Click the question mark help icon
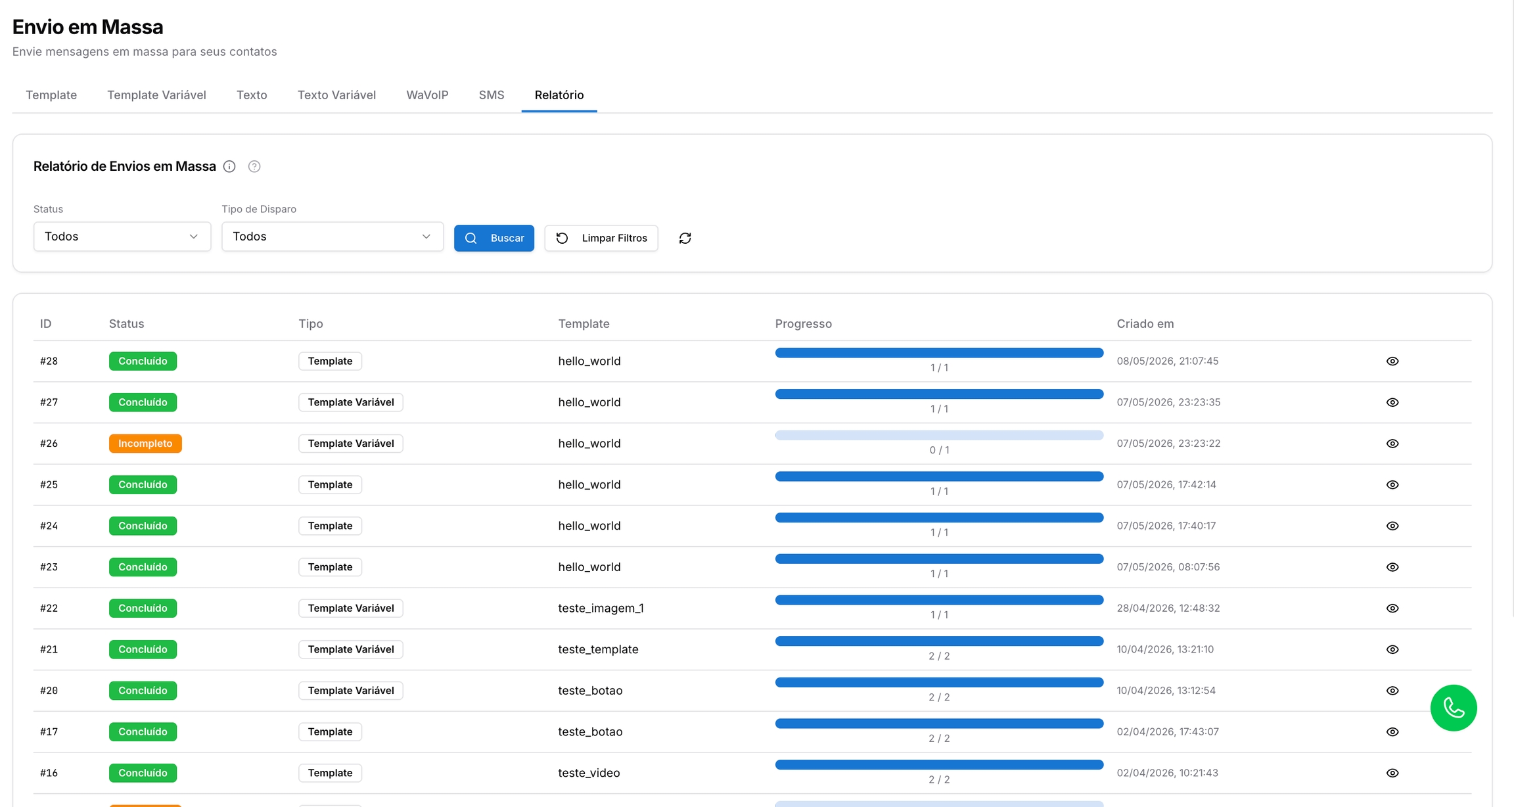1514x807 pixels. [254, 166]
